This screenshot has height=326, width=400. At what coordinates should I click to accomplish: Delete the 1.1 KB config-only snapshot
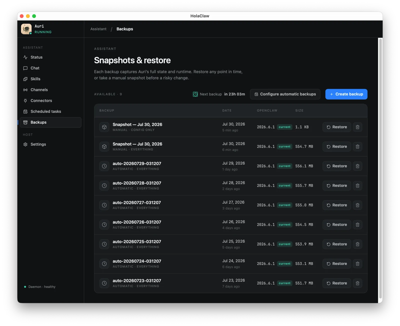pos(357,127)
